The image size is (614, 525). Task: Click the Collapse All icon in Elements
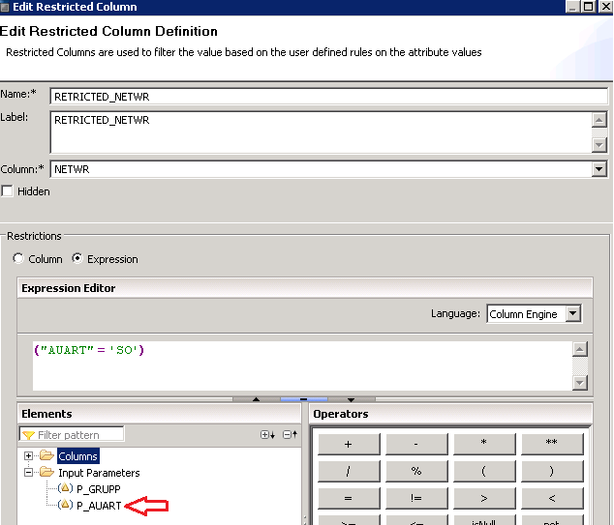(291, 434)
